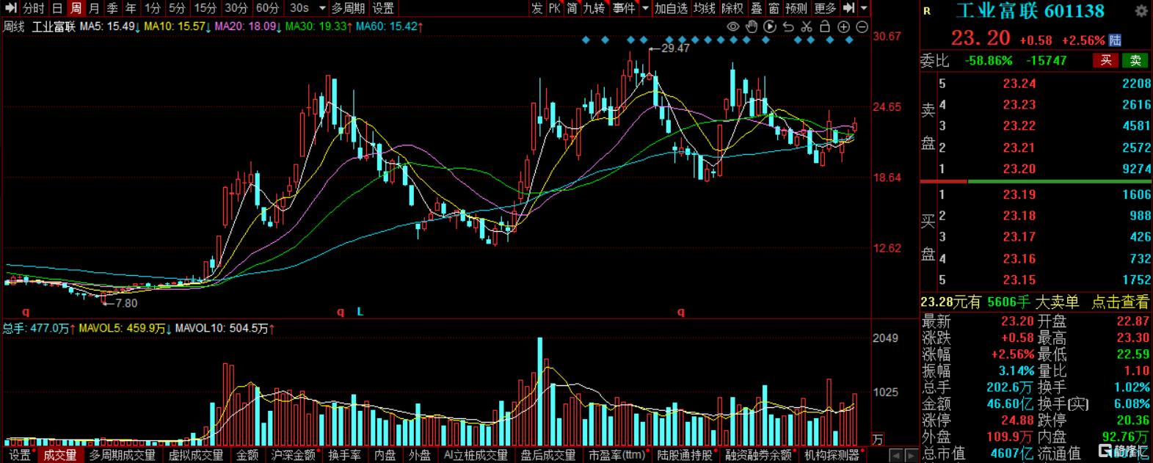Switch to 日 daily period
This screenshot has width=1153, height=463.
(57, 8)
